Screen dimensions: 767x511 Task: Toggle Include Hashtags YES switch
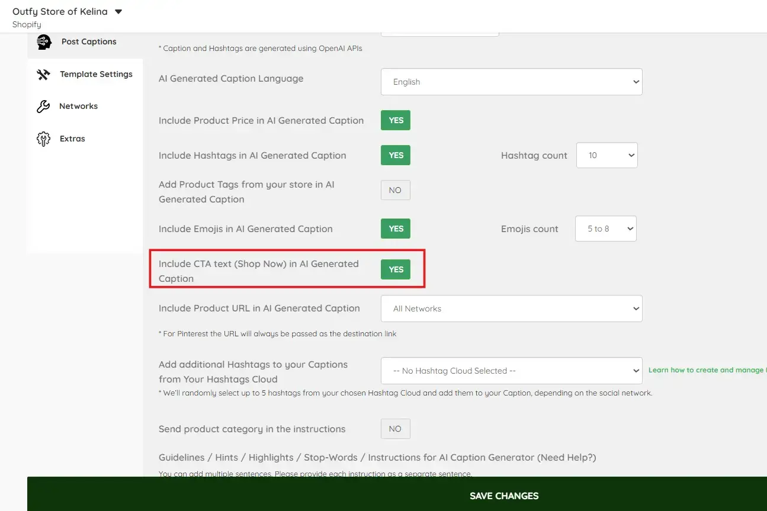[x=396, y=155]
